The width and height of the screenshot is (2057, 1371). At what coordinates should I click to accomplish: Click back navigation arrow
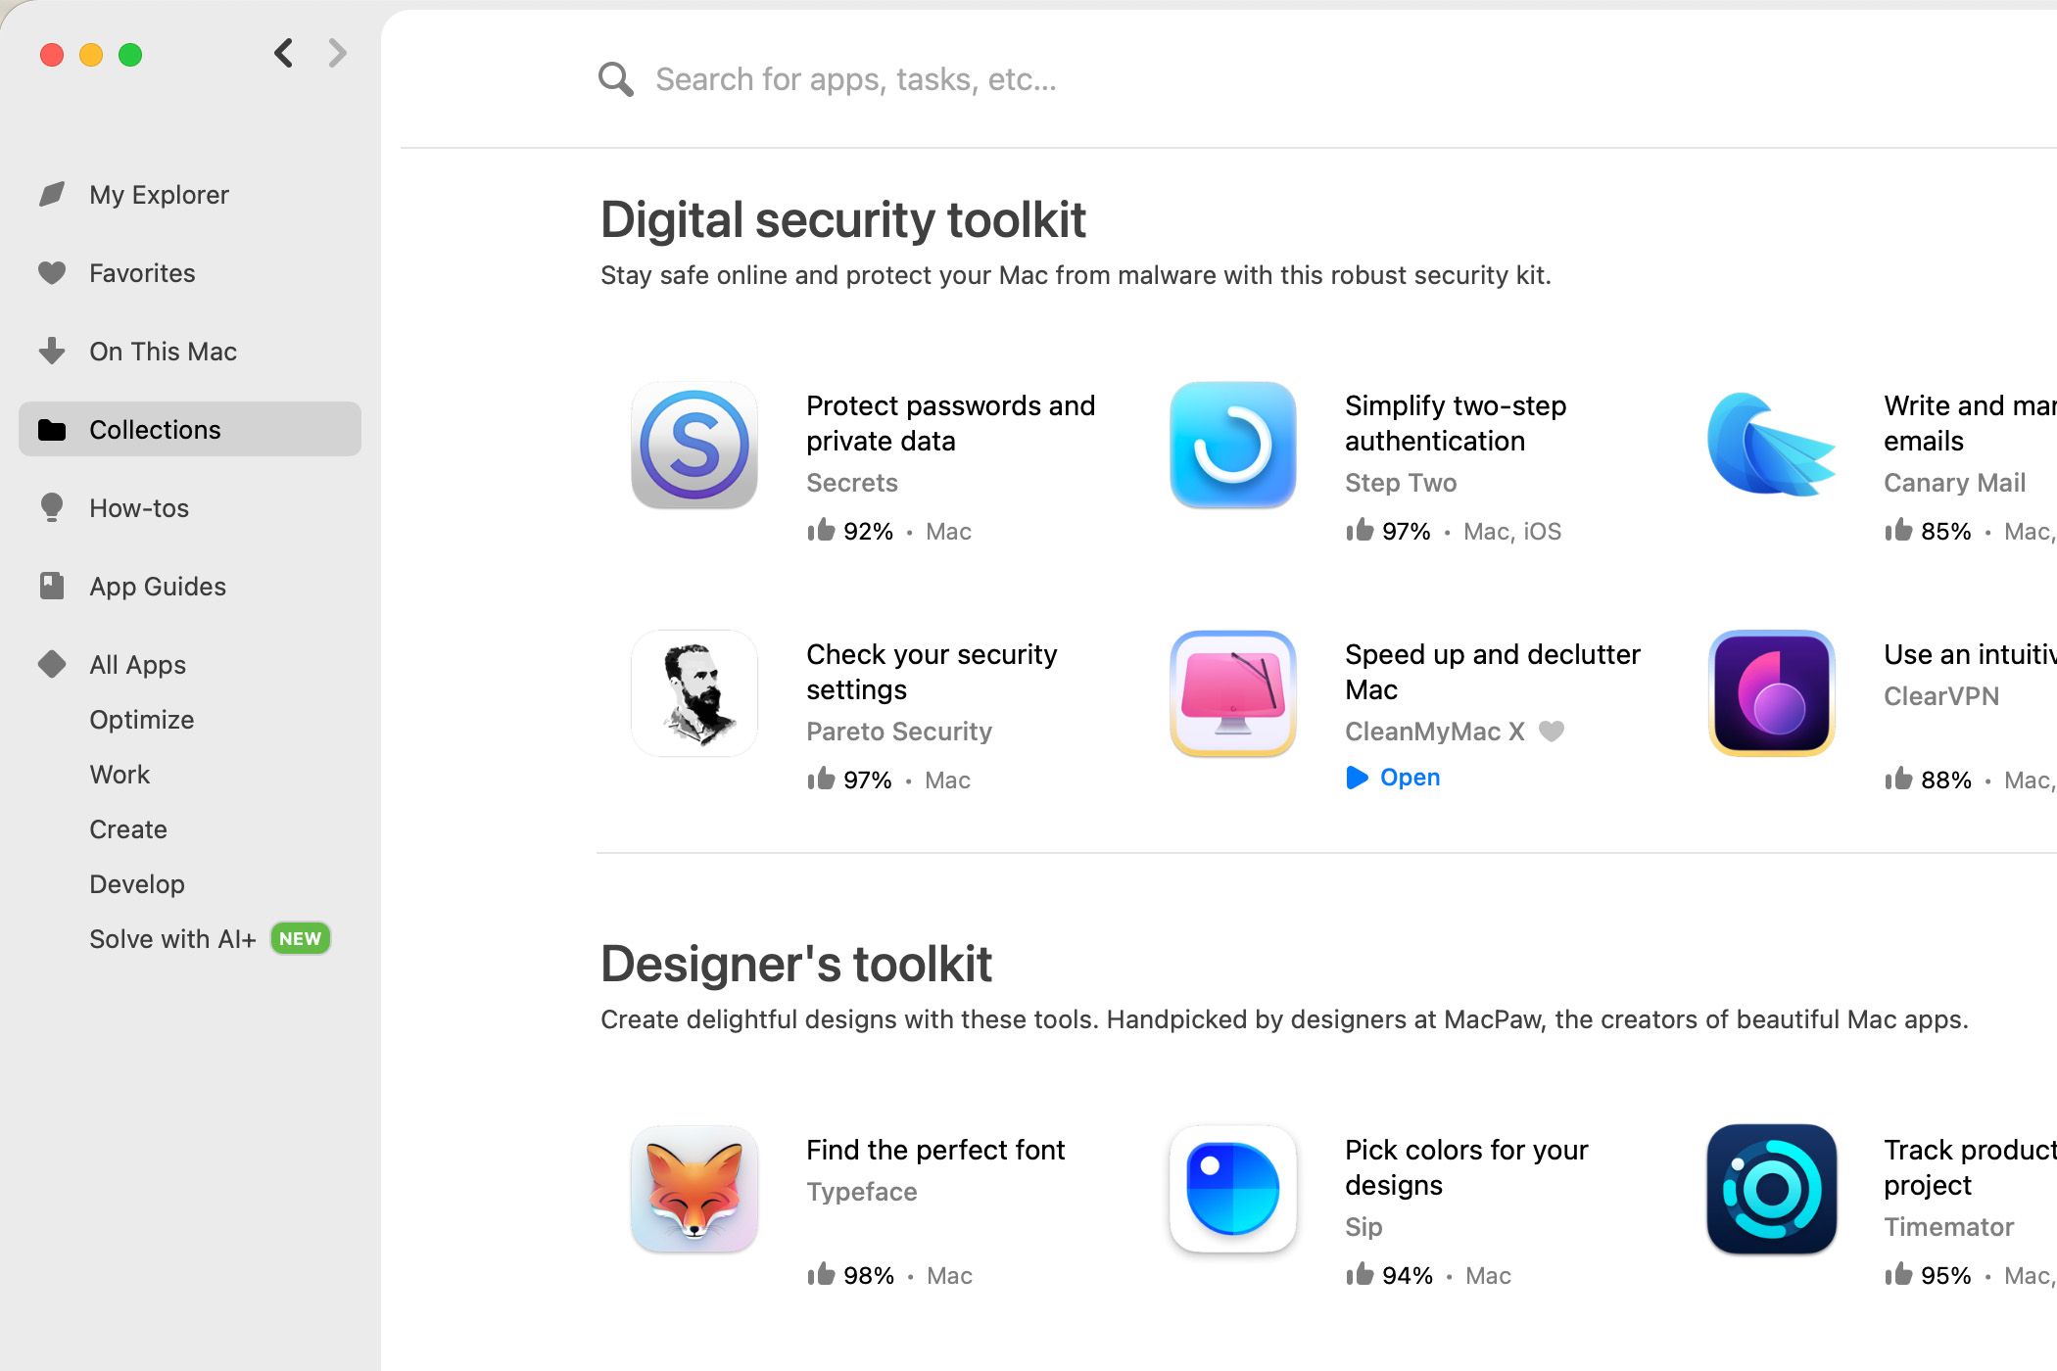tap(282, 55)
